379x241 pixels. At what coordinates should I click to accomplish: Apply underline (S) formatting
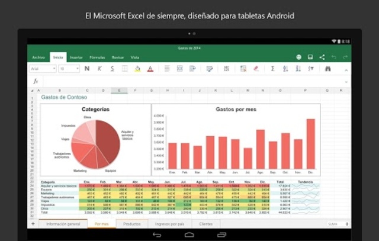pos(112,69)
